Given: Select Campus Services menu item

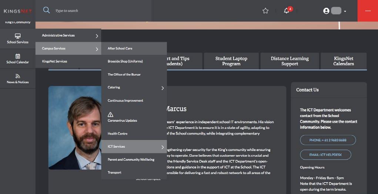Looking at the screenshot, I should point(68,48).
